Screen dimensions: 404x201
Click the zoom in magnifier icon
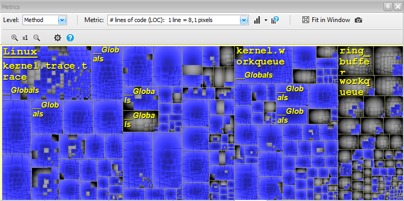pyautogui.click(x=15, y=38)
